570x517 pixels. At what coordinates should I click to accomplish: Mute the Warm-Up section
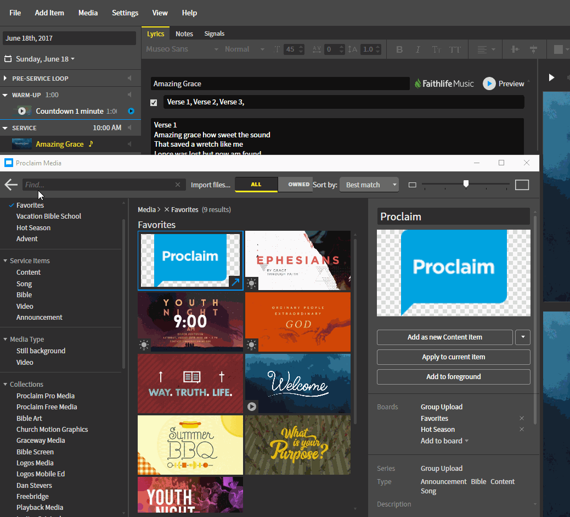click(129, 94)
